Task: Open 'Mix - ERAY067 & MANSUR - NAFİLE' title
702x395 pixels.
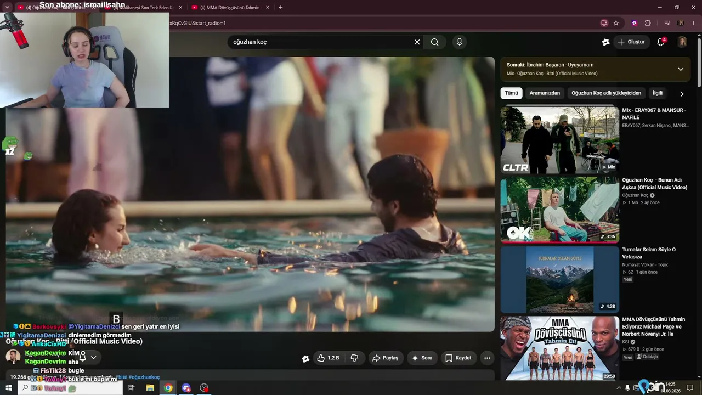Action: 654,114
